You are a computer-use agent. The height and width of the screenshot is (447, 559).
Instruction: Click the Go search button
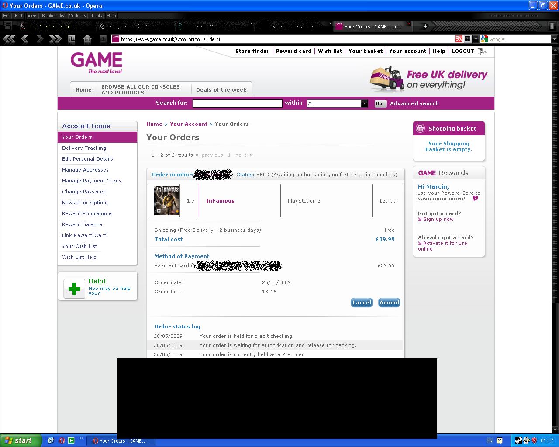pos(380,104)
